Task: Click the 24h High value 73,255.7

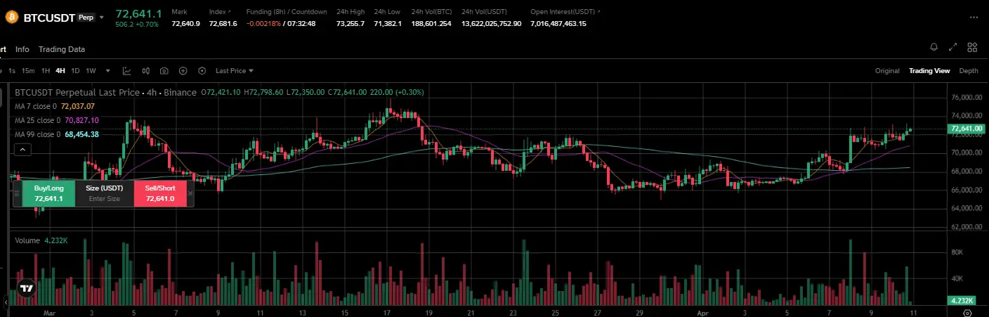Action: click(x=351, y=24)
